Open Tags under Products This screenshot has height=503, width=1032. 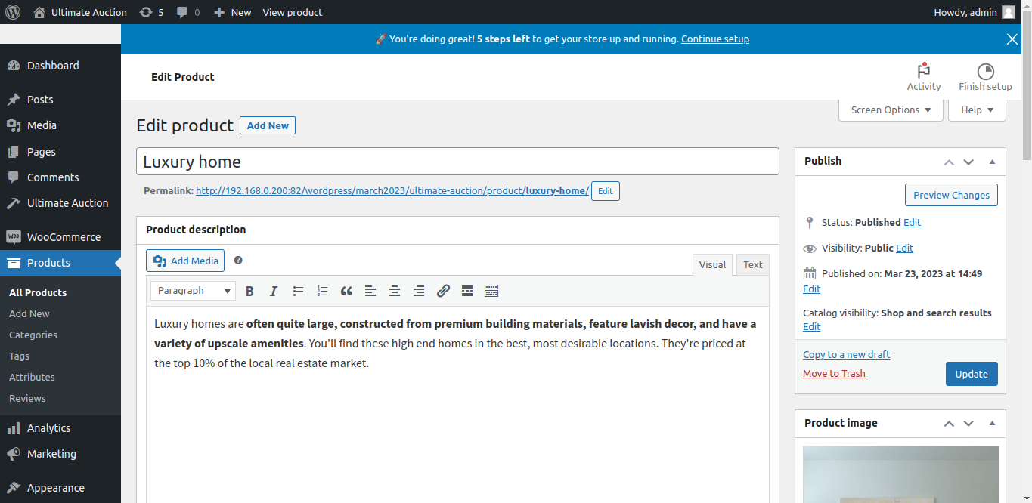click(20, 356)
